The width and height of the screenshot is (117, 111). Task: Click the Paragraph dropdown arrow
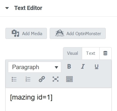56,67
